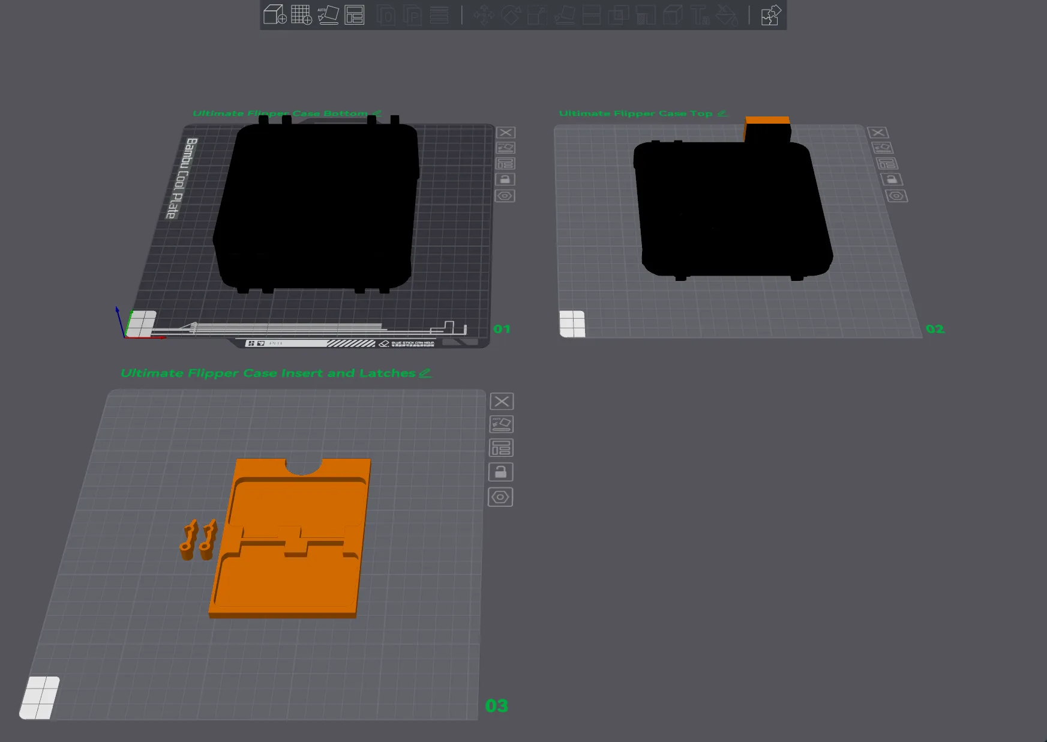Open plate 03 settings hexagon icon

[x=500, y=497]
